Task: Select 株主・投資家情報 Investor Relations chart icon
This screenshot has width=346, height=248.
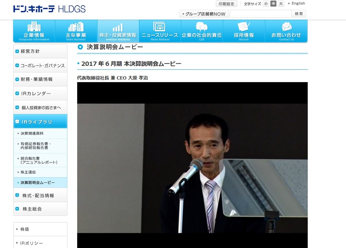Action: [118, 27]
